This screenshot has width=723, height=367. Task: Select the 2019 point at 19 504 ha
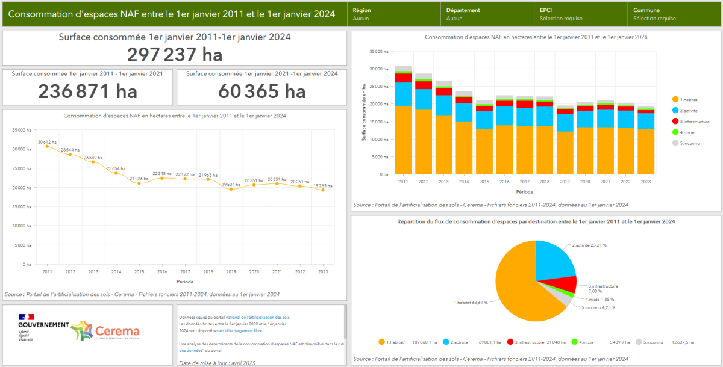click(x=231, y=189)
